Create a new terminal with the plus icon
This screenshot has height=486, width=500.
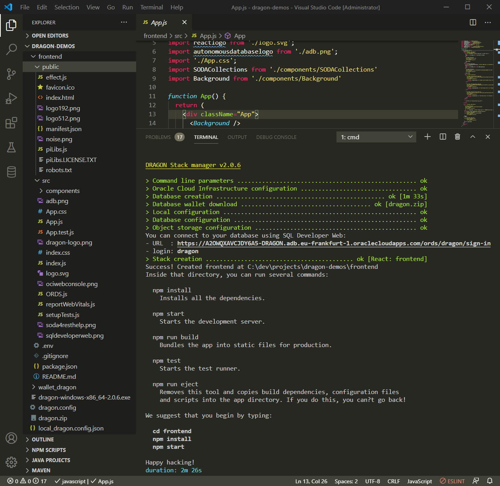(x=427, y=137)
